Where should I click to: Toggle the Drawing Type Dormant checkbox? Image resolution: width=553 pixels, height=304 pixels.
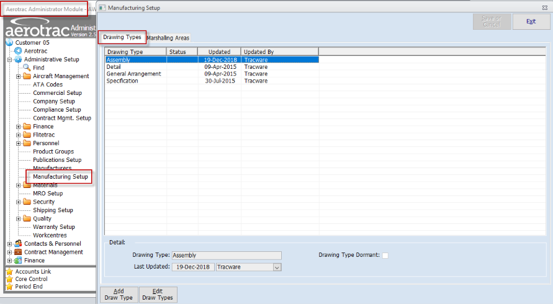(x=385, y=256)
